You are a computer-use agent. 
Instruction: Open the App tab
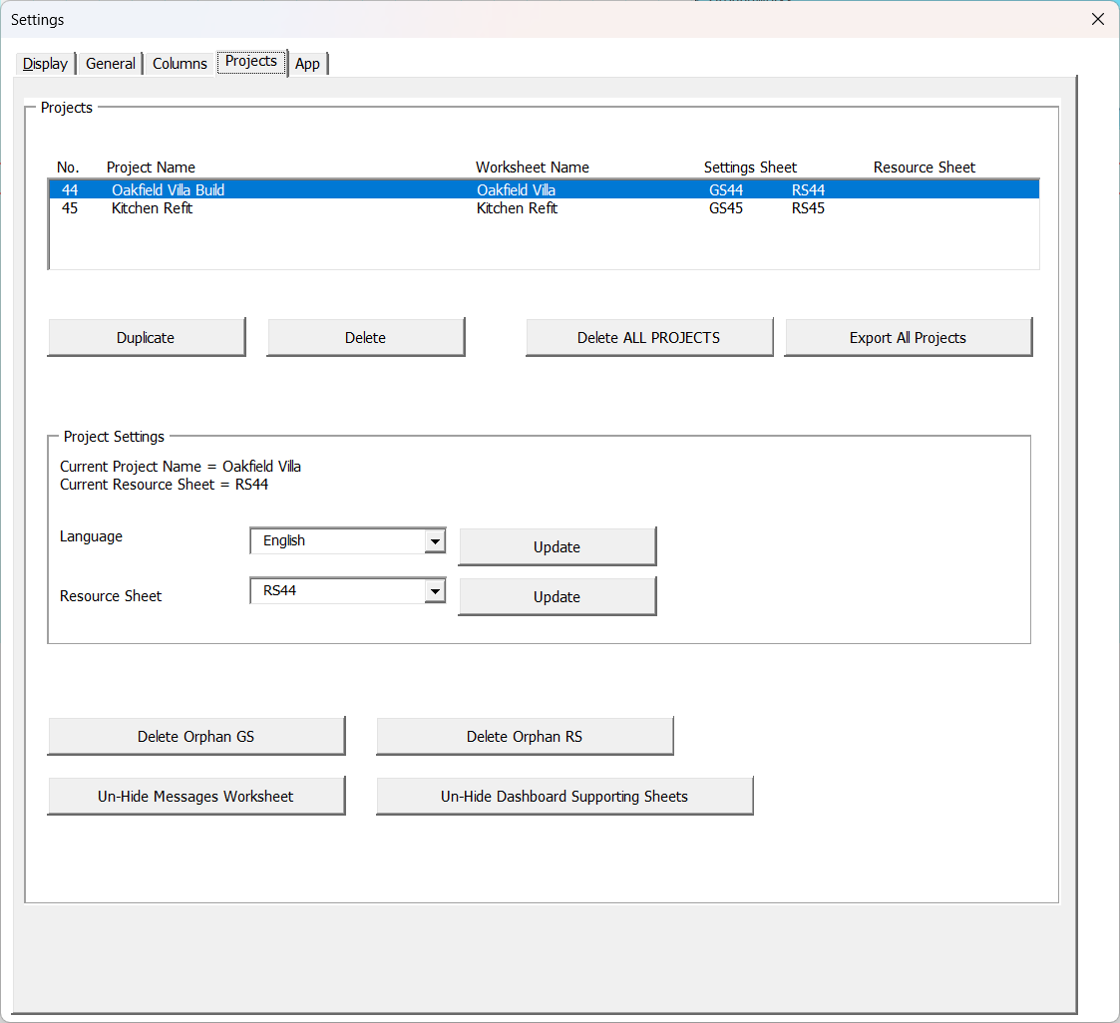coord(307,64)
